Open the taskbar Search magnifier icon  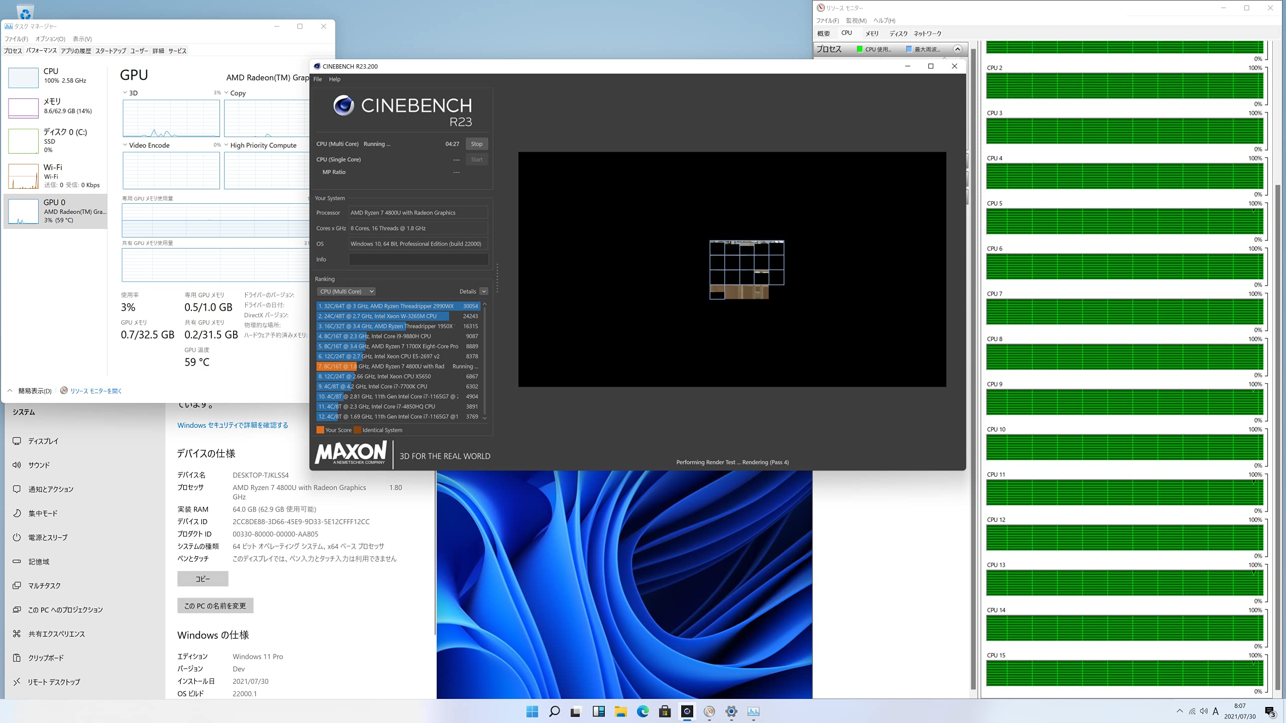tap(554, 711)
